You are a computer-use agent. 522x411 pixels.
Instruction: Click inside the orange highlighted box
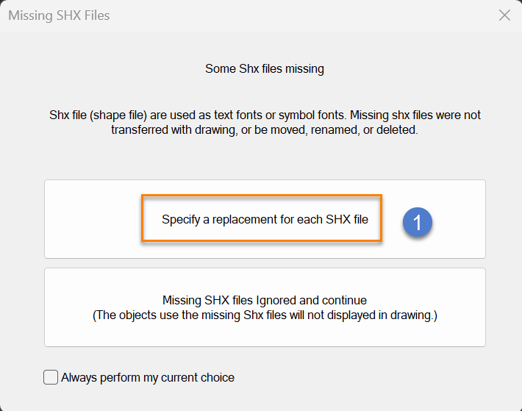coord(262,218)
